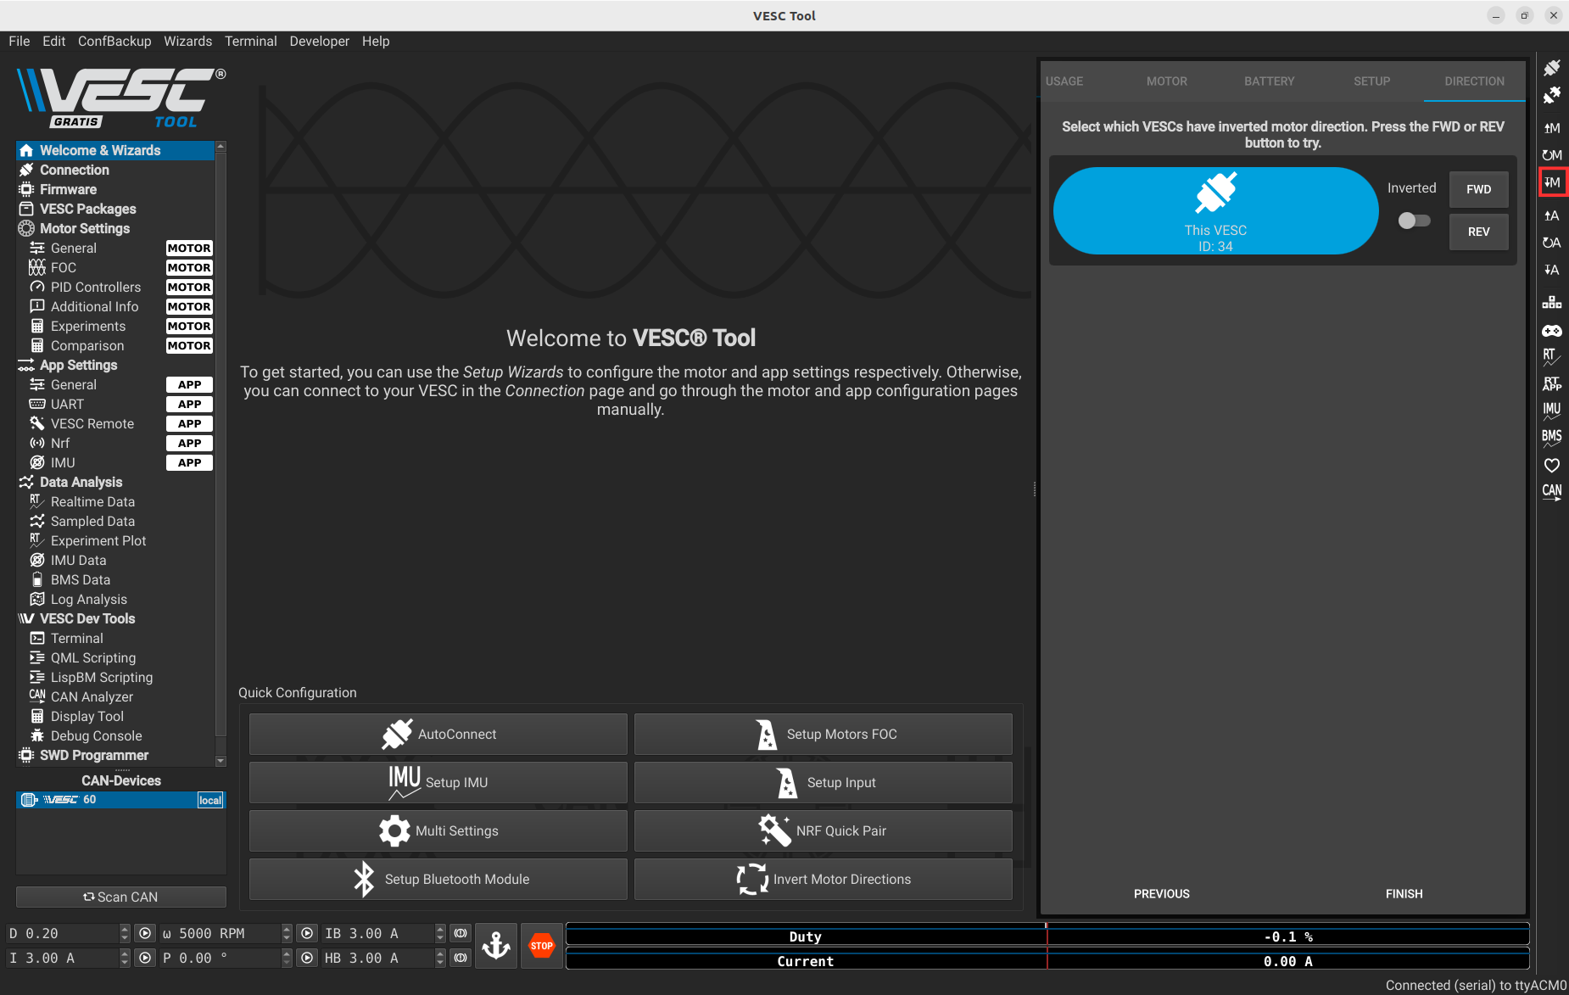
Task: Click the Setup Bluetooth Module button
Action: (x=438, y=879)
